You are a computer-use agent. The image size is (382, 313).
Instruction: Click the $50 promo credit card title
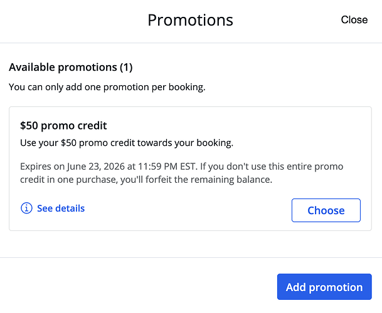63,126
